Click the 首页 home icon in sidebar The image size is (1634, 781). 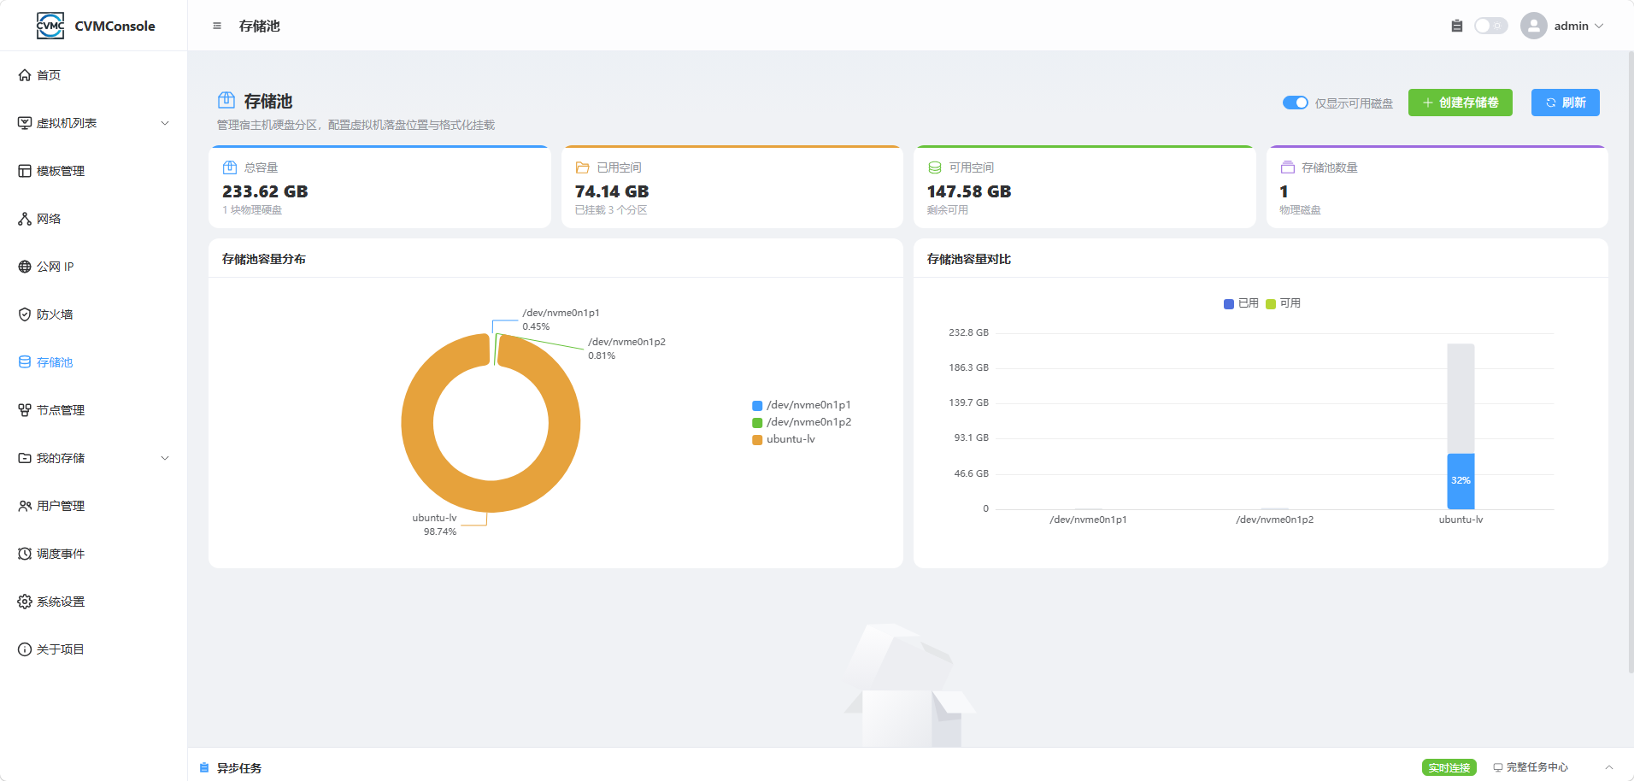point(25,75)
